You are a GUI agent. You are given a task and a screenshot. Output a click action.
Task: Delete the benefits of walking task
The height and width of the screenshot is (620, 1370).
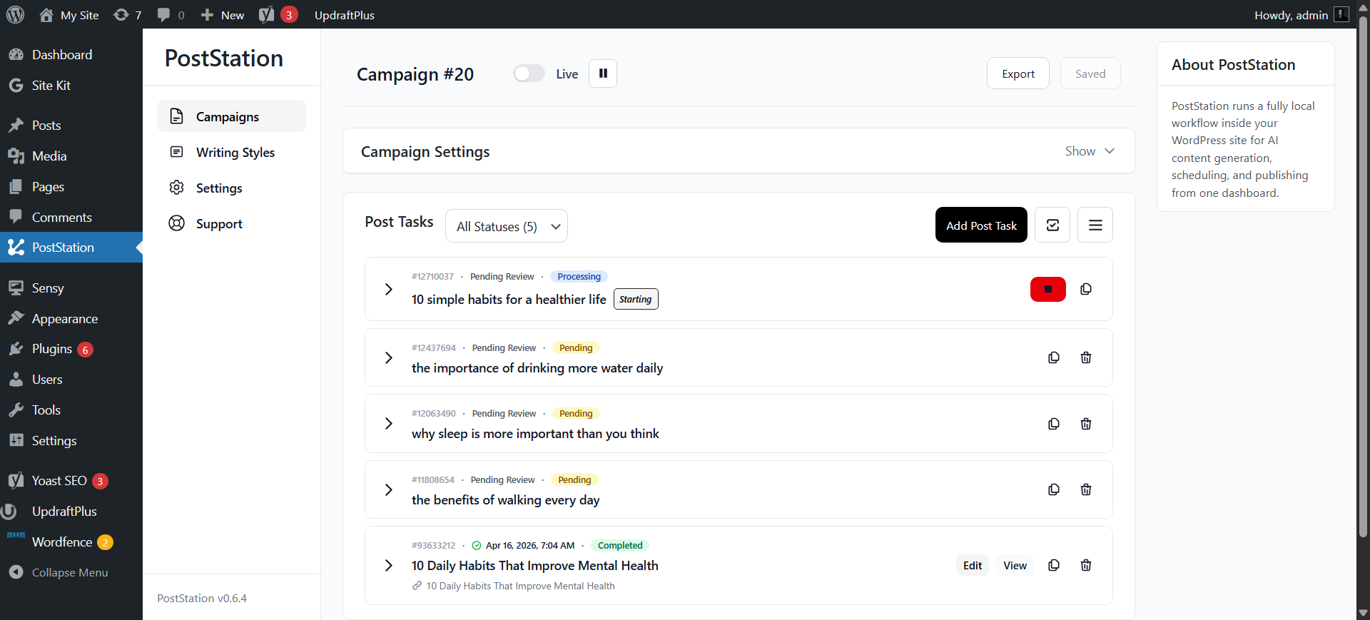1086,489
